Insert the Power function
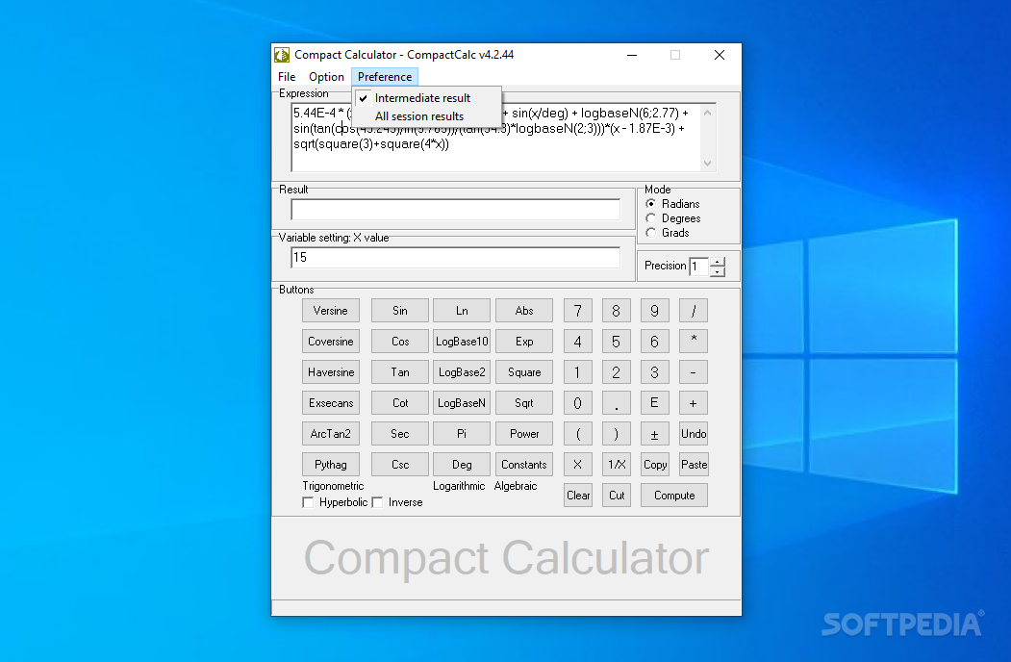1011x662 pixels. (x=524, y=434)
